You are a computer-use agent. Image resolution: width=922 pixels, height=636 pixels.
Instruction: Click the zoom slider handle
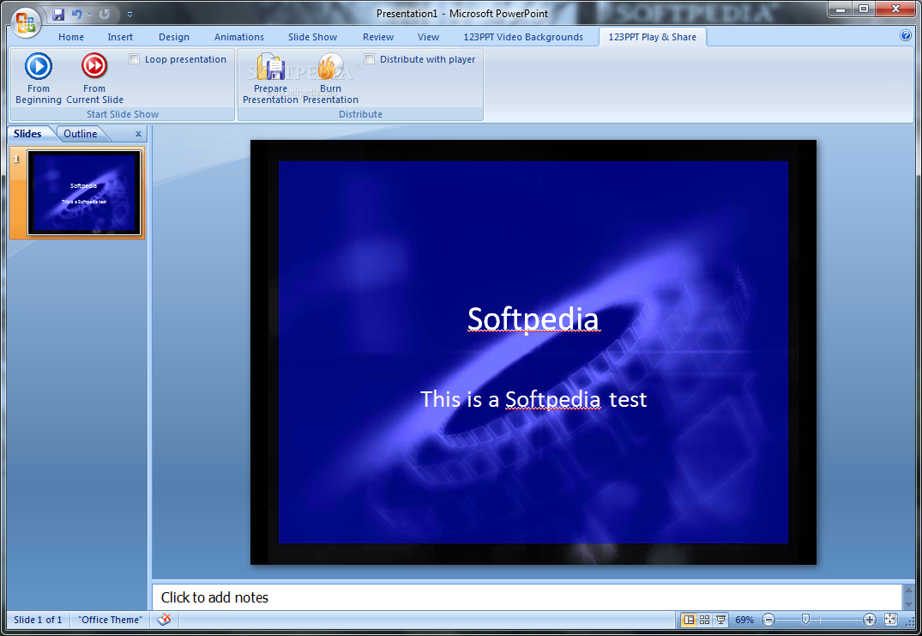click(805, 619)
